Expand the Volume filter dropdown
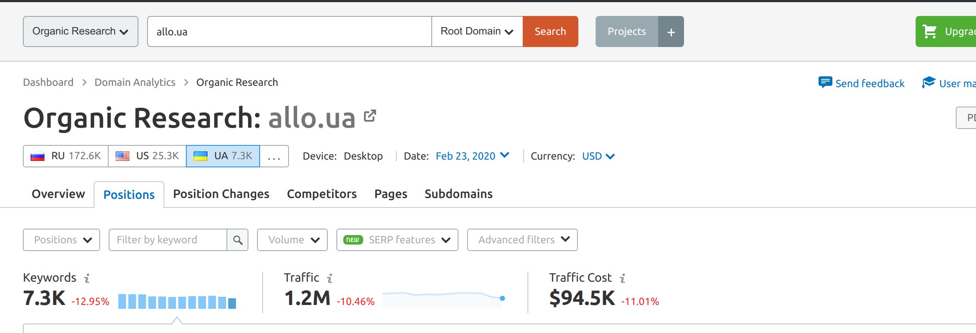Viewport: 976px width, 333px height. coord(292,240)
